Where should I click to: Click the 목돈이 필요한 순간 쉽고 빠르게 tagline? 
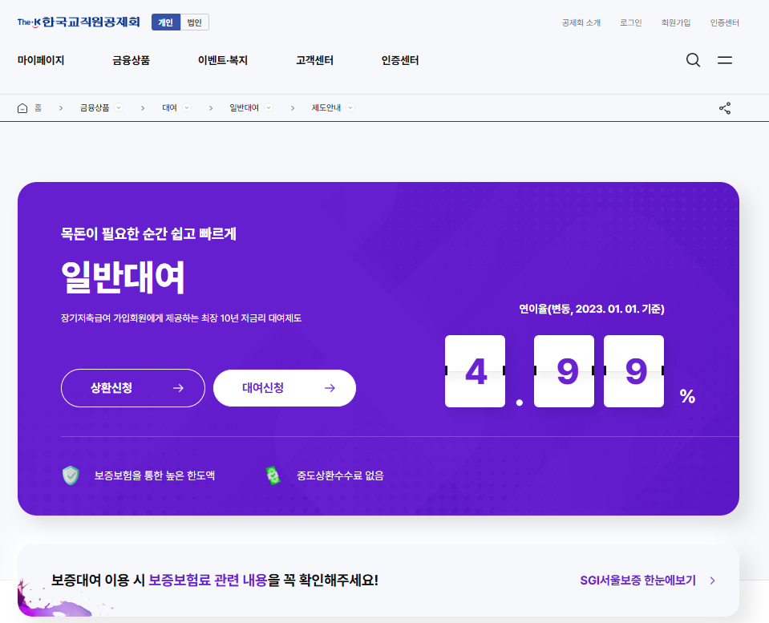coord(148,233)
